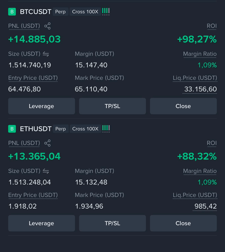Open the BTCUSDT Cross 100X margin mode
This screenshot has height=252, width=225.
click(x=85, y=12)
